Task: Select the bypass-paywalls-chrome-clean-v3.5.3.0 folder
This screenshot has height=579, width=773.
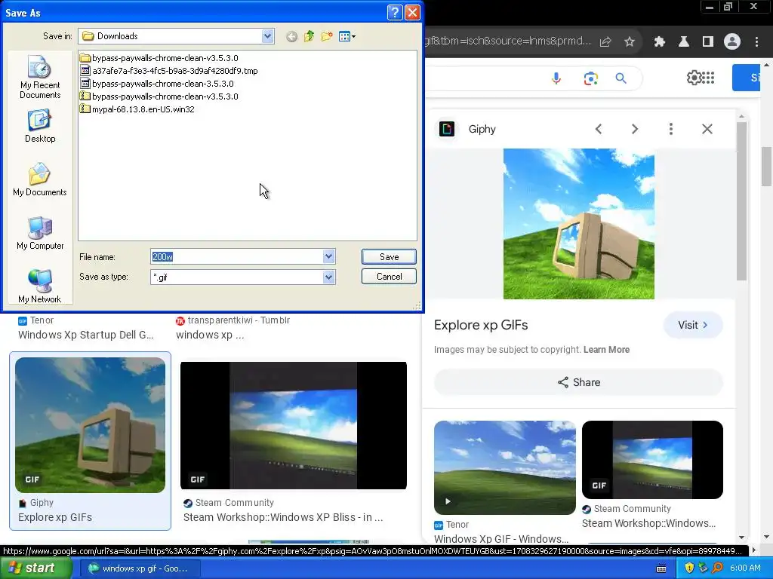Action: tap(159, 58)
